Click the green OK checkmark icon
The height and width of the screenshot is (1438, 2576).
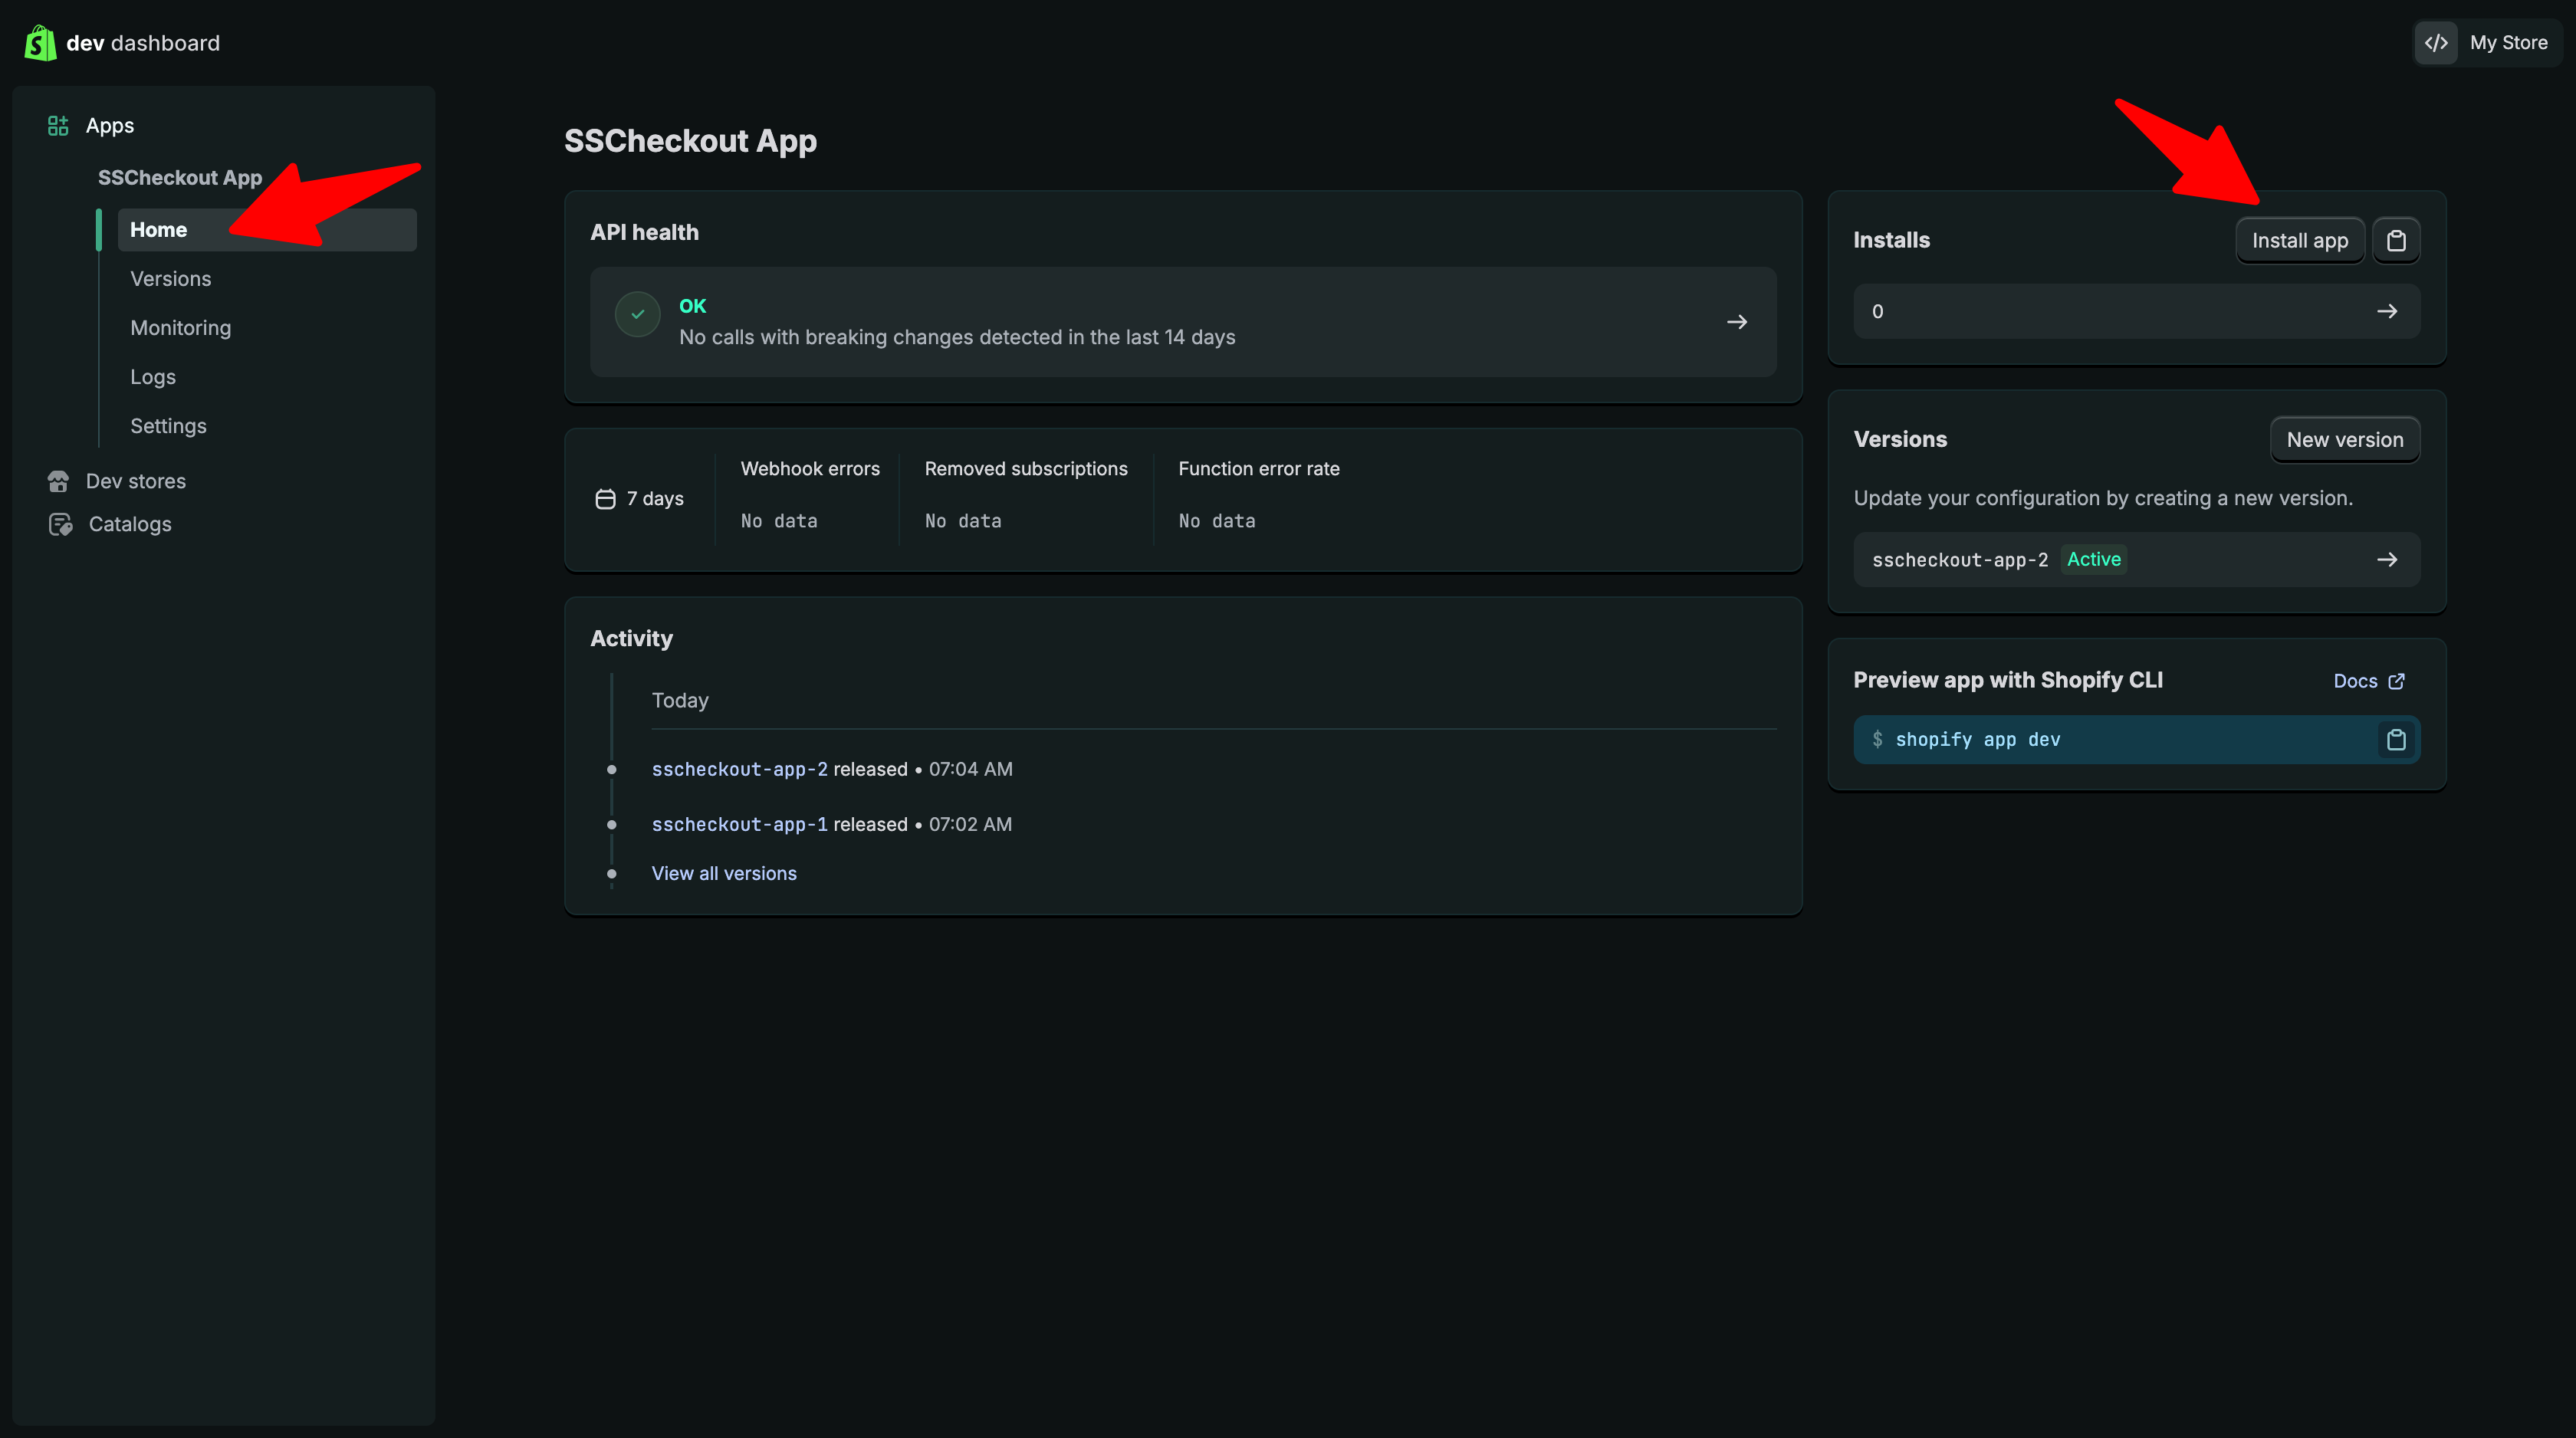pos(637,314)
